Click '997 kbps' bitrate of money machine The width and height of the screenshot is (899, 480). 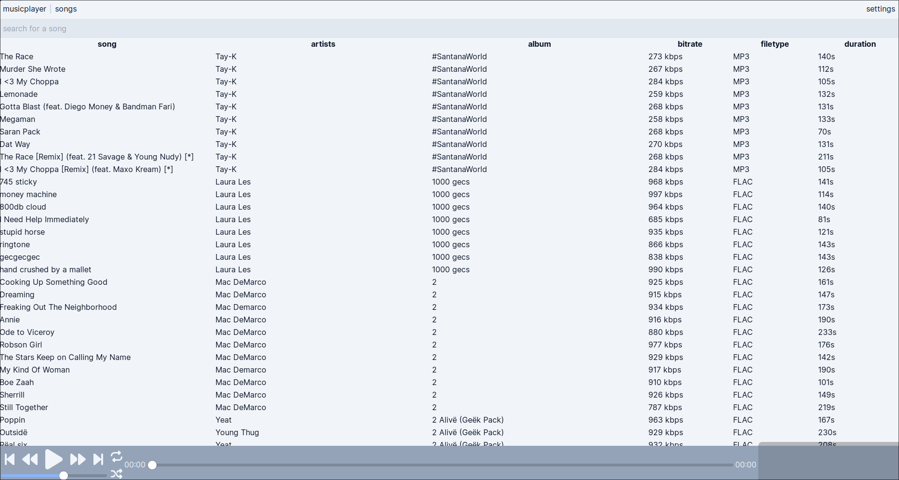point(665,194)
